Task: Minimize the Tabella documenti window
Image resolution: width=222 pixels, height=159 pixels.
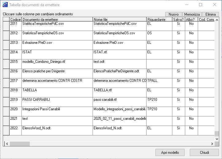Action: pyautogui.click(x=187, y=5)
